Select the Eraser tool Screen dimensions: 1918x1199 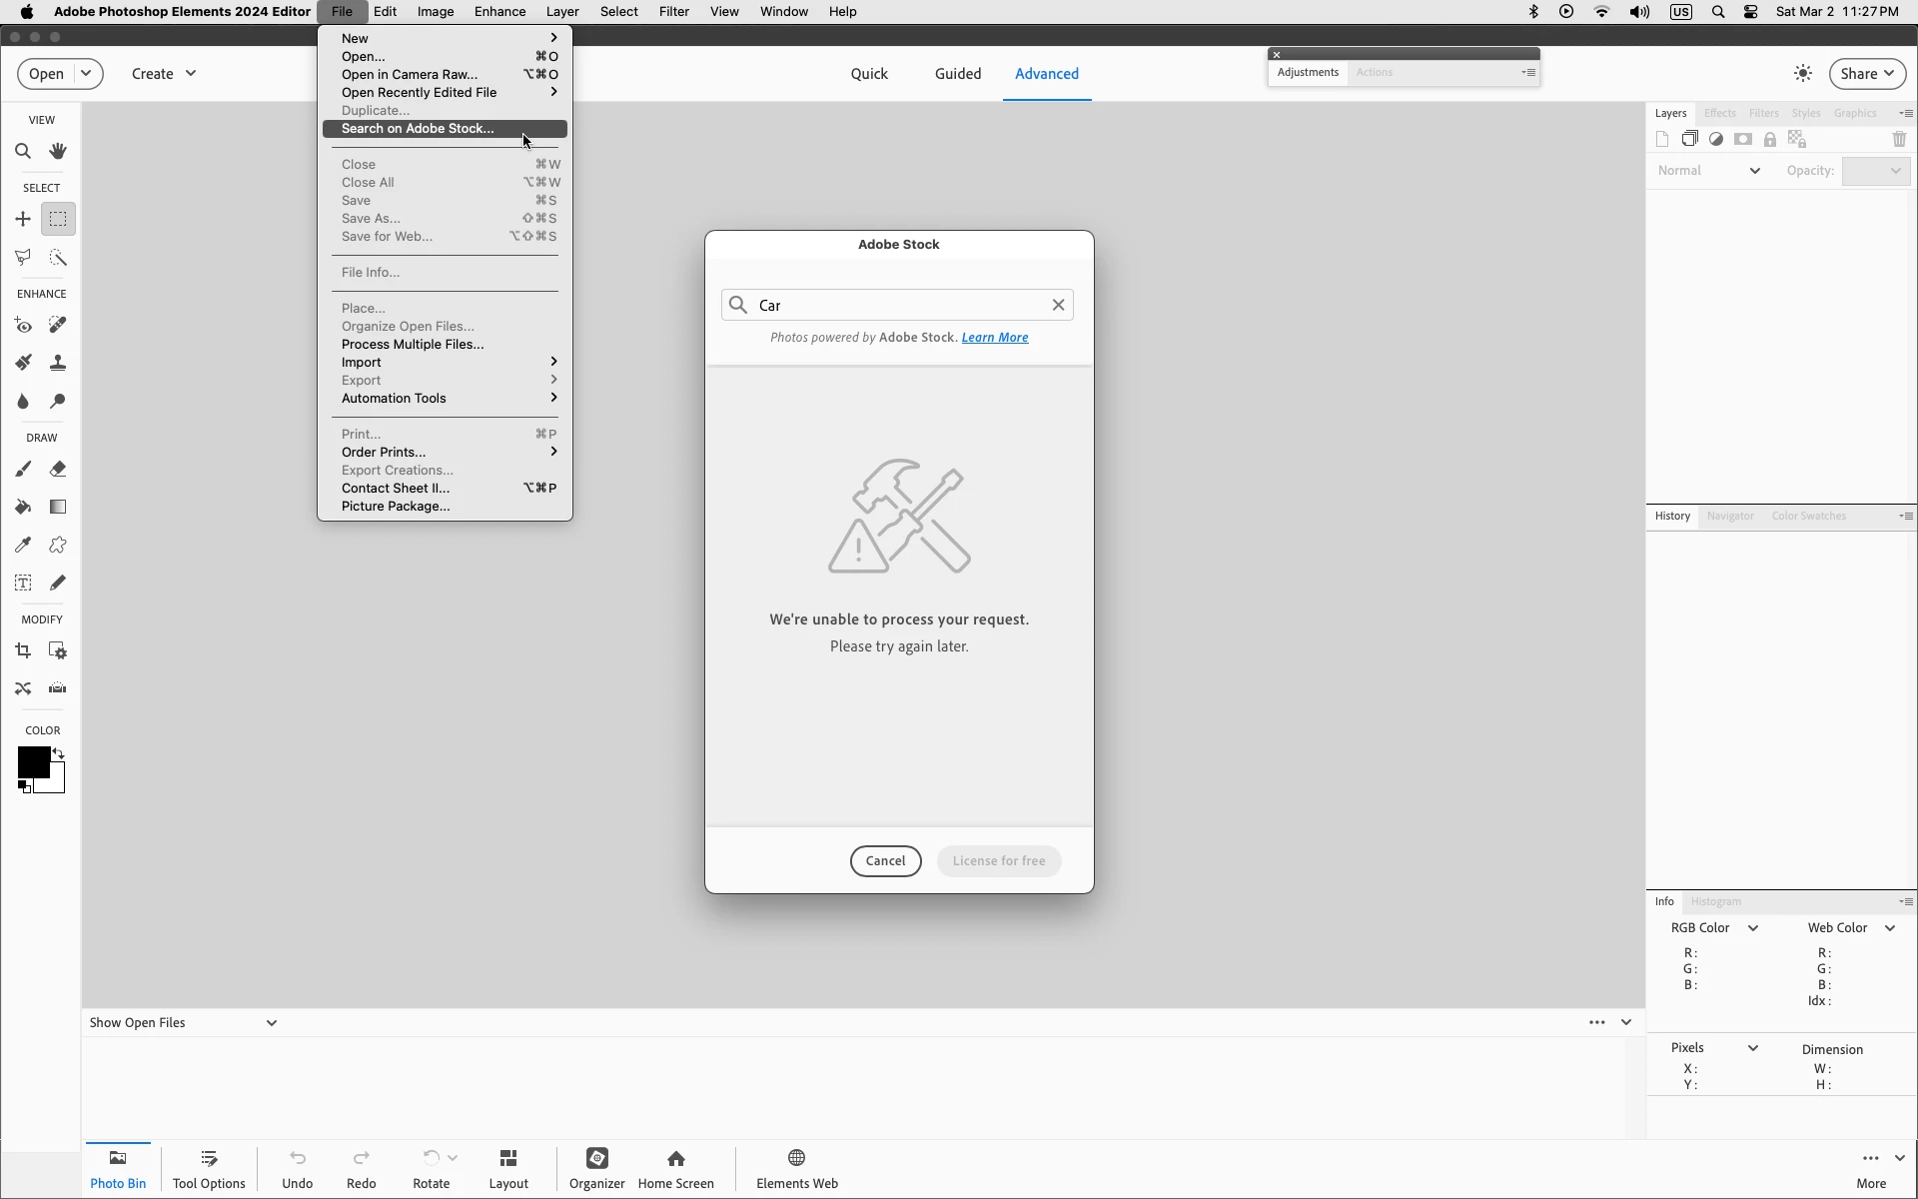tap(58, 469)
